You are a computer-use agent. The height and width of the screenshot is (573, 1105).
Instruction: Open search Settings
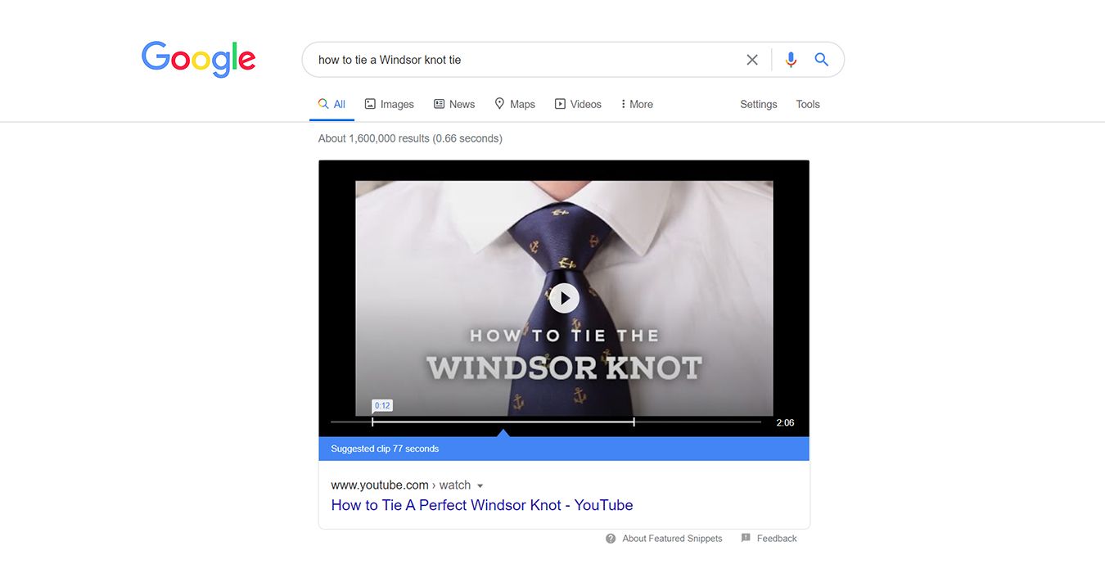click(x=759, y=104)
